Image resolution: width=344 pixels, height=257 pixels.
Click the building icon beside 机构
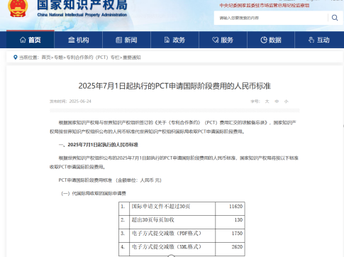pyautogui.click(x=72, y=40)
